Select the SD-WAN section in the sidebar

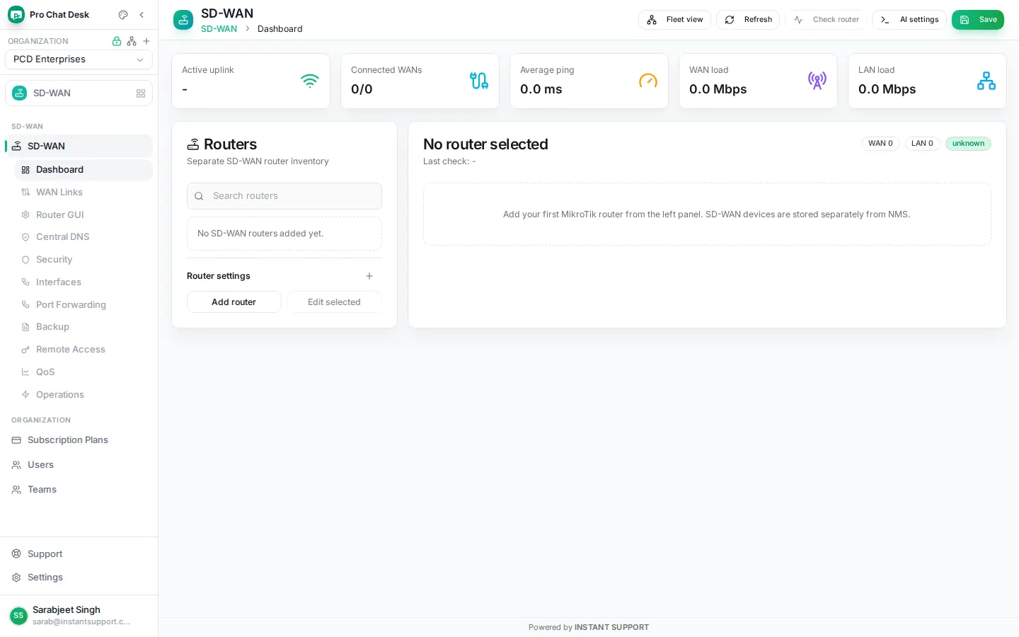point(79,146)
